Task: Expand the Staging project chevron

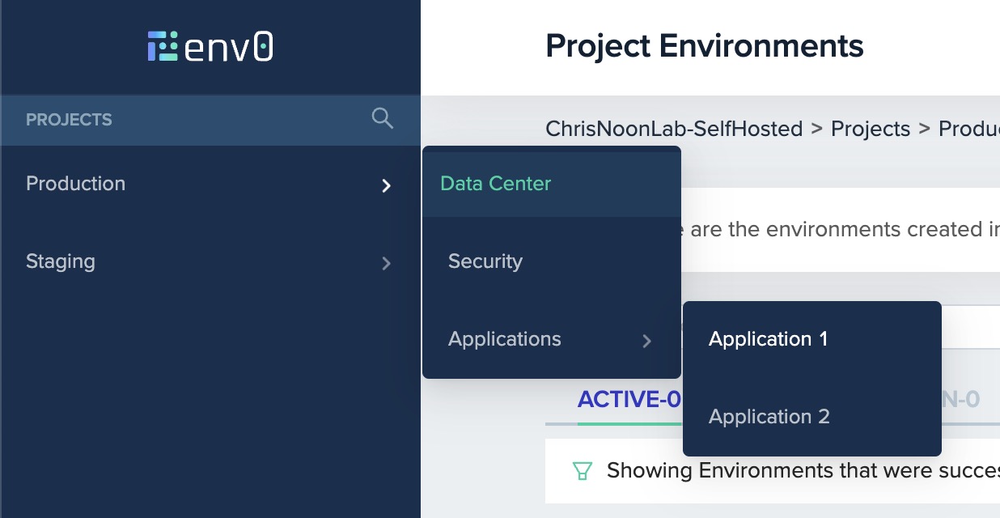Action: (x=387, y=264)
